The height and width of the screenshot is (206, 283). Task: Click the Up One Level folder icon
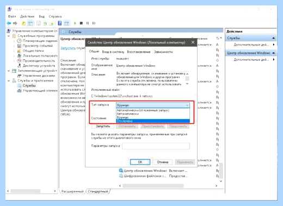(x=23, y=23)
